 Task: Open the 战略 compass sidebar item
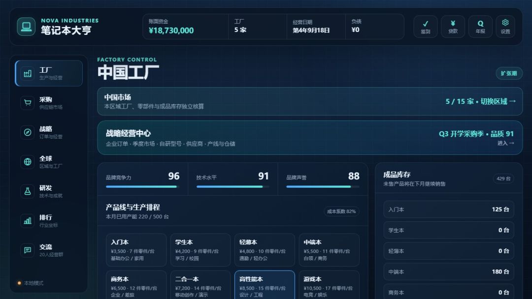tap(48, 132)
